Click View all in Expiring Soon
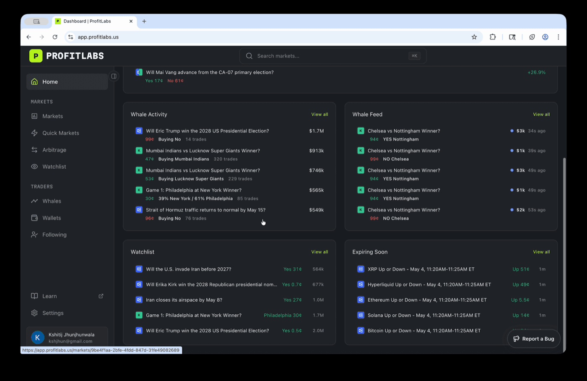 541,252
